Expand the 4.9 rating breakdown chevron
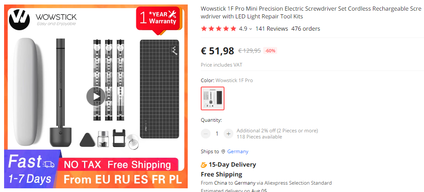424x192 pixels. click(251, 29)
